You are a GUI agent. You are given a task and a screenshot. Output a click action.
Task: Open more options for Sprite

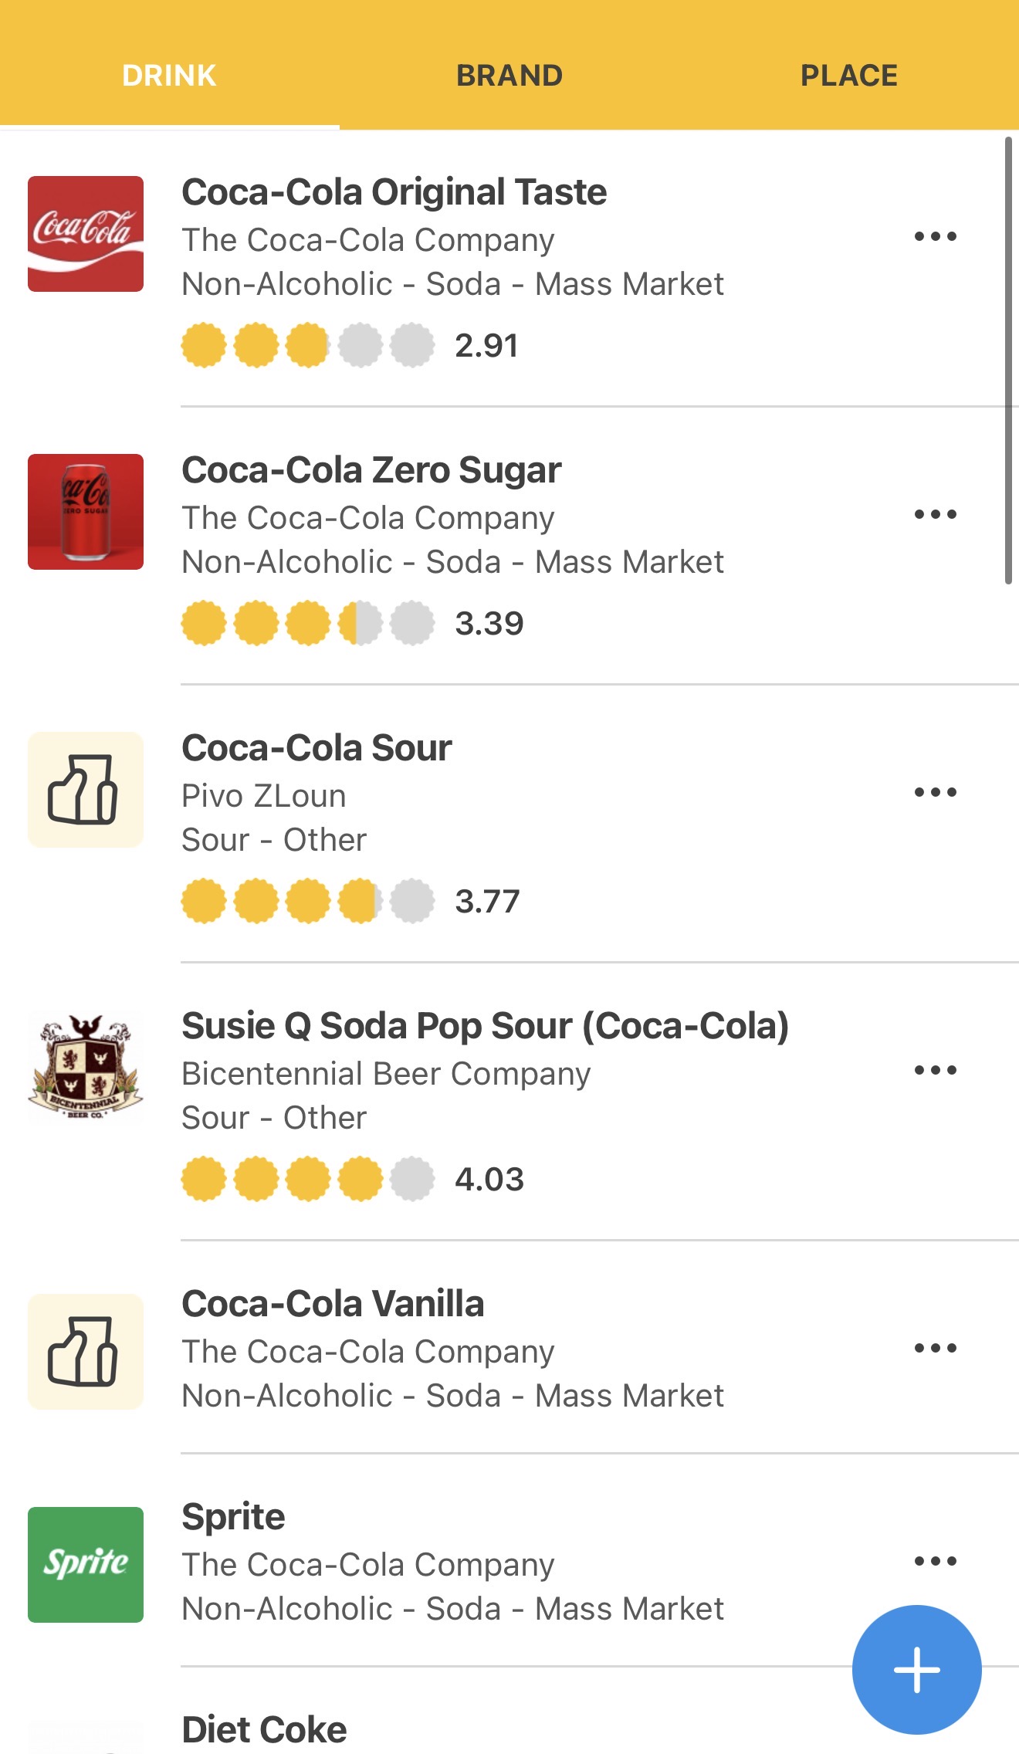[x=935, y=1561]
